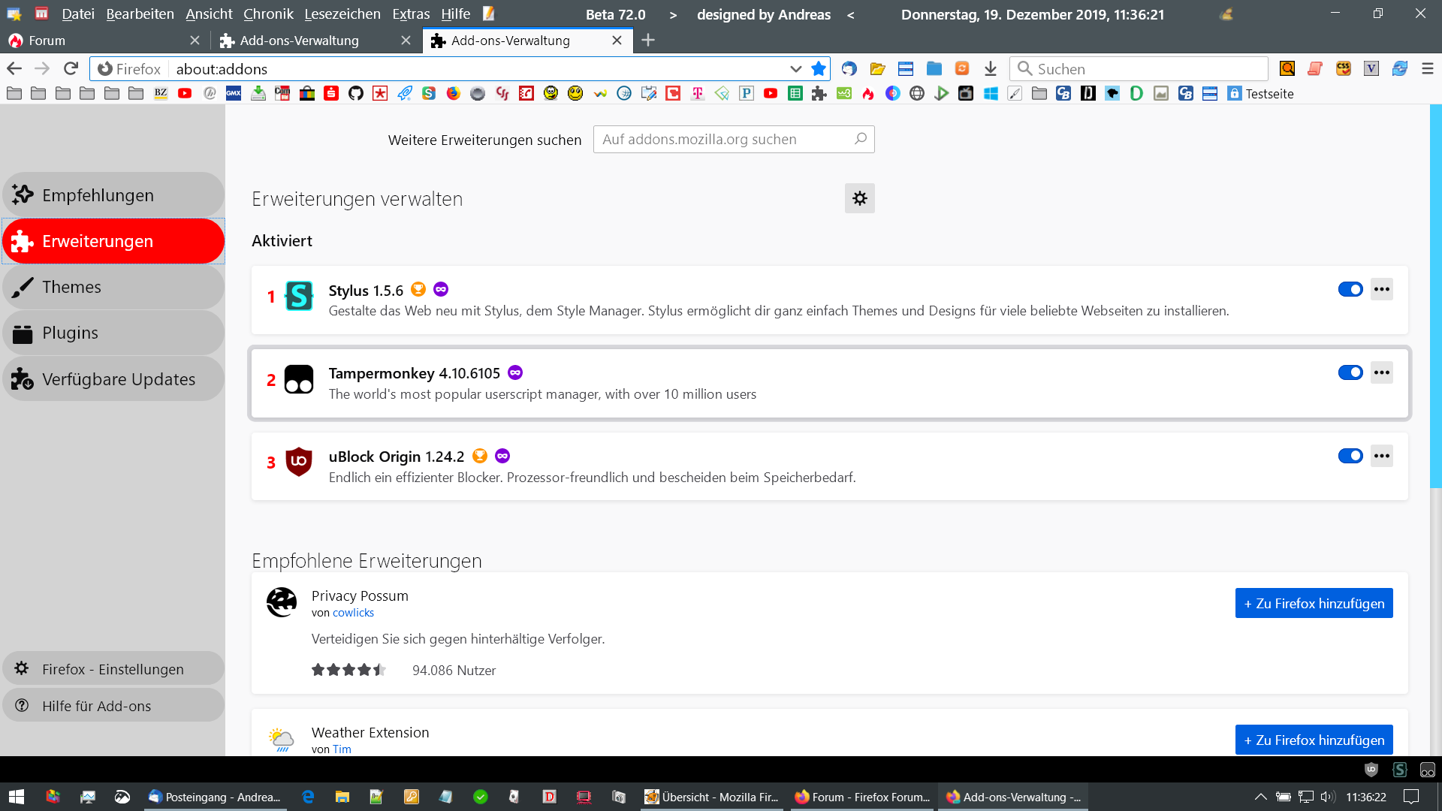
Task: Click the addons.mozilla.org search field
Action: coord(725,140)
